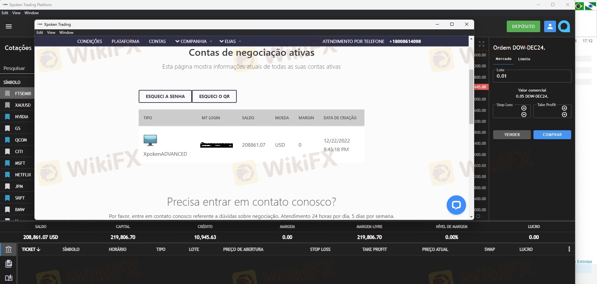Switch to the Limite order tab
597x284 pixels.
coord(524,59)
